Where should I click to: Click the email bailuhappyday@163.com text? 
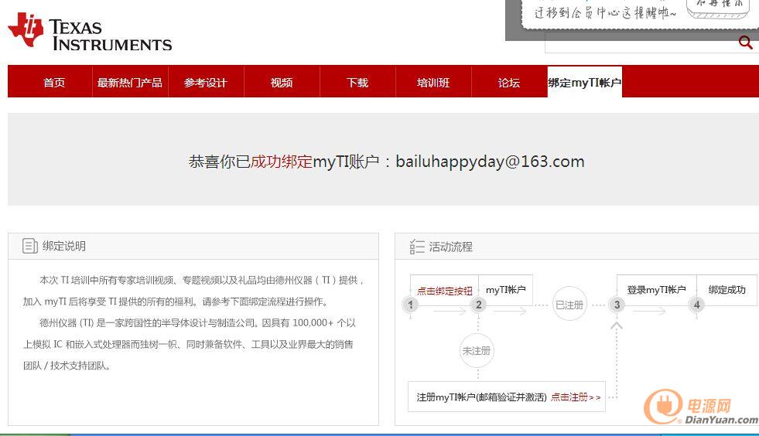(490, 161)
